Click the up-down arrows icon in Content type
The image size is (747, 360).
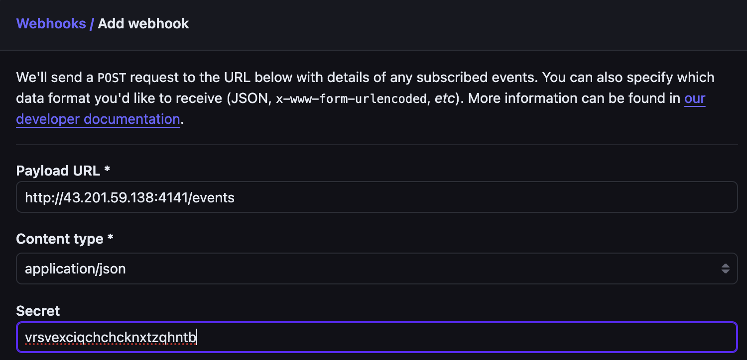coord(725,269)
